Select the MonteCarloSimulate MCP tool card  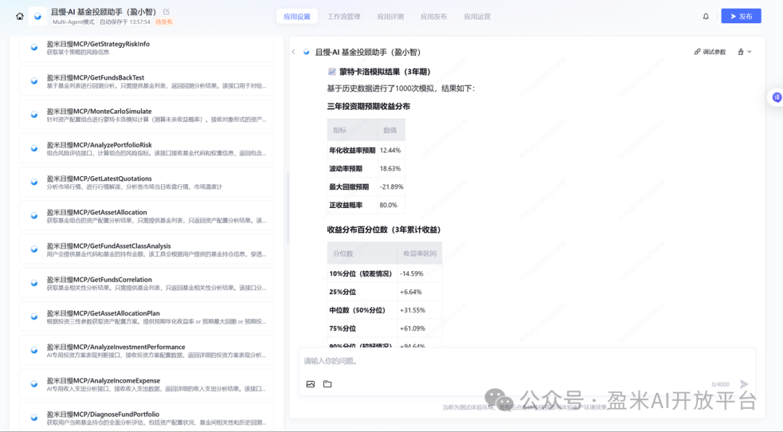point(145,116)
